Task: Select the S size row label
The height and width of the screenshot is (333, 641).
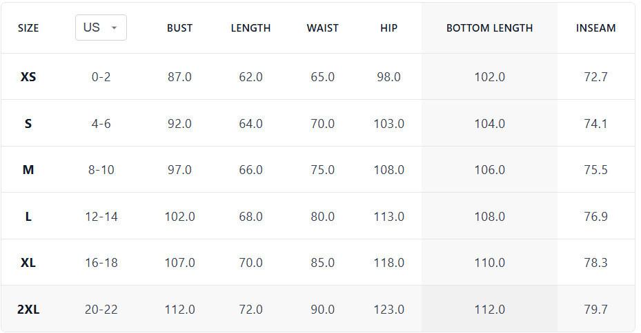Action: 28,124
